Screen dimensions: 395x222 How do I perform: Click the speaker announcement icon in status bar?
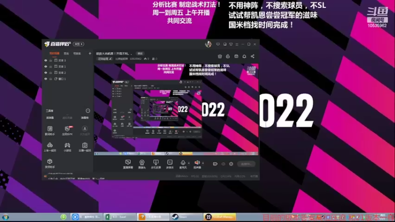(45, 177)
